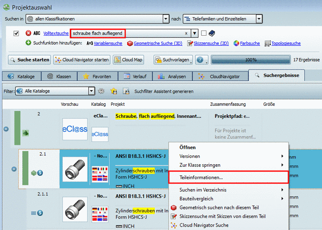Click the 100% search progress bar

coord(251,60)
